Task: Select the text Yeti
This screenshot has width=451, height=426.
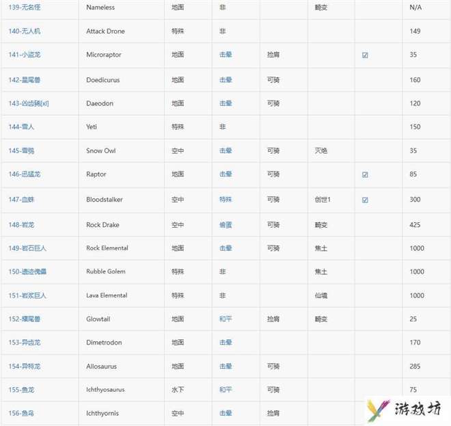Action: (91, 127)
